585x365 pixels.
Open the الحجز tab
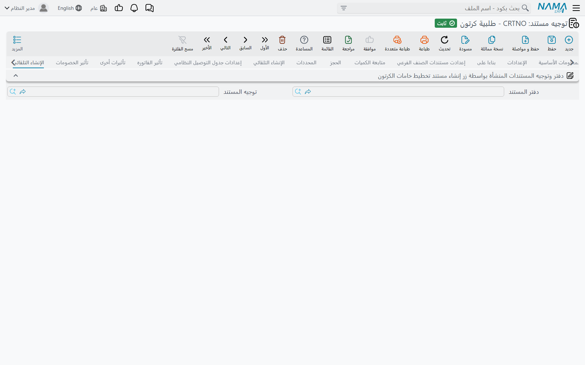click(335, 63)
